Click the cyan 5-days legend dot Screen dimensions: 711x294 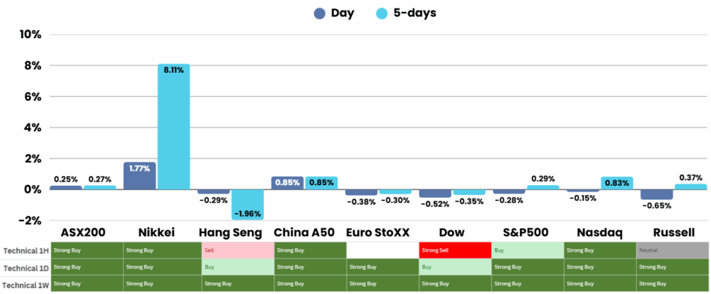coord(383,13)
